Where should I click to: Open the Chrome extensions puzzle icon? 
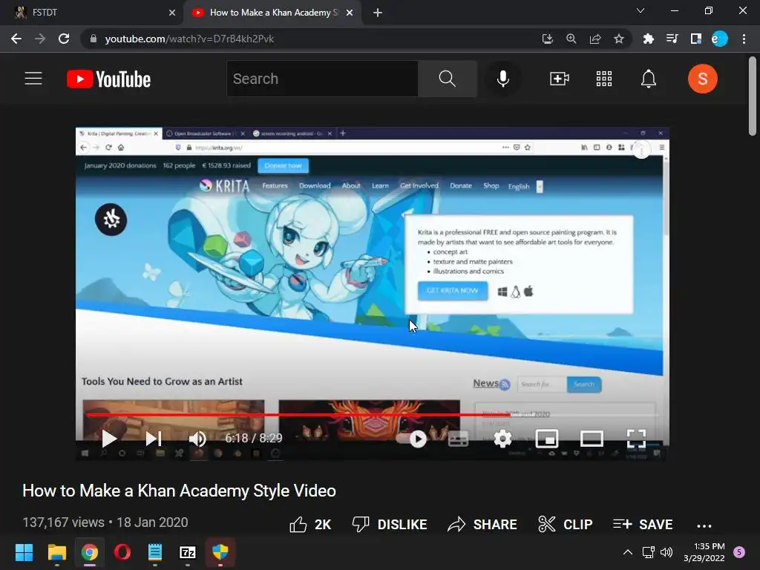648,39
